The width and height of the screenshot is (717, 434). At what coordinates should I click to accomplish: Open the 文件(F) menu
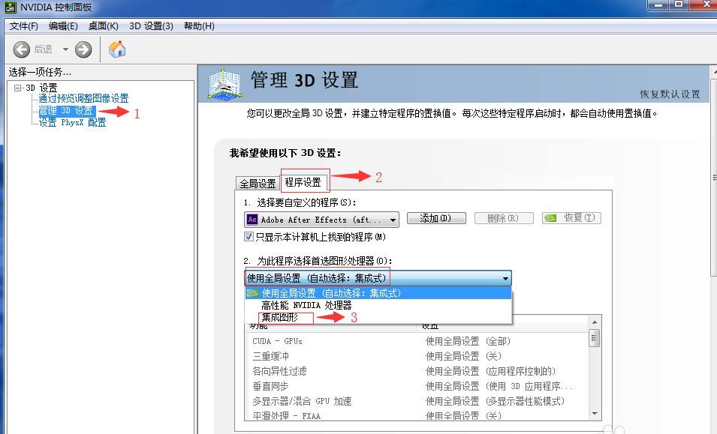24,26
